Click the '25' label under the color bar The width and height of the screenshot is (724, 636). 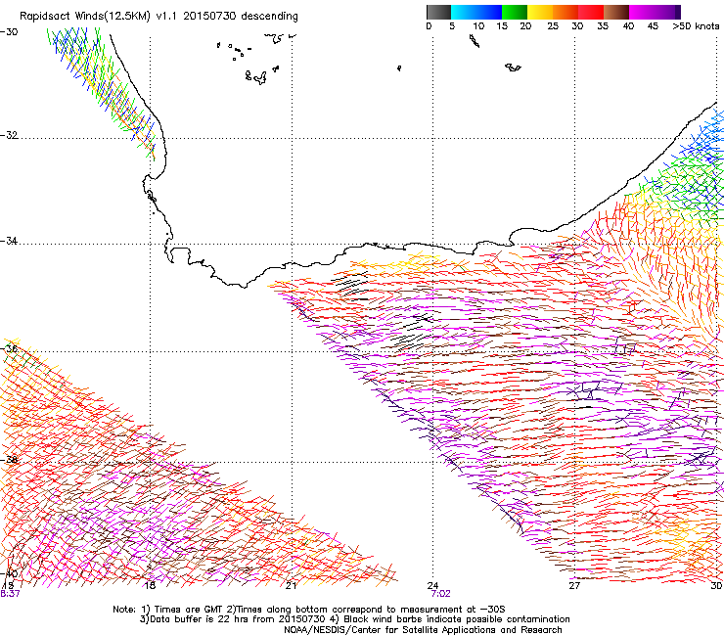553,26
